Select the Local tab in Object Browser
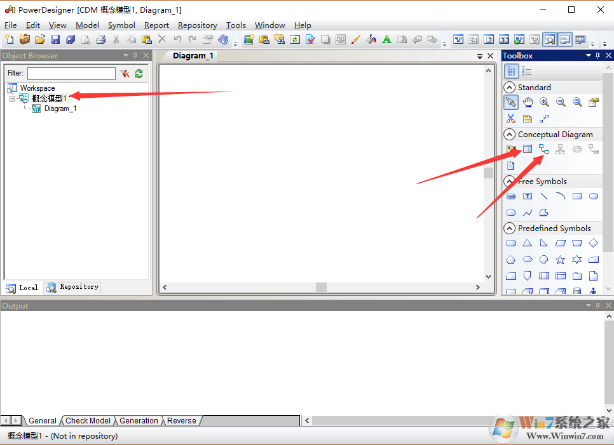614x445 pixels. pyautogui.click(x=22, y=288)
